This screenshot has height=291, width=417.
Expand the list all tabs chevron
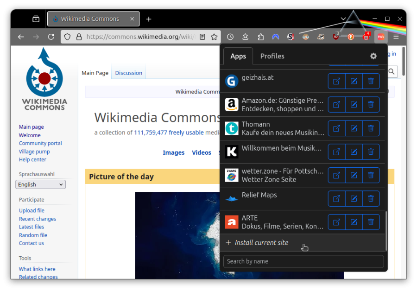coord(343,19)
